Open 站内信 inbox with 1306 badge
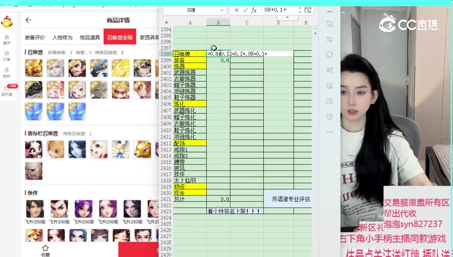The height and width of the screenshot is (257, 453). click(x=7, y=90)
